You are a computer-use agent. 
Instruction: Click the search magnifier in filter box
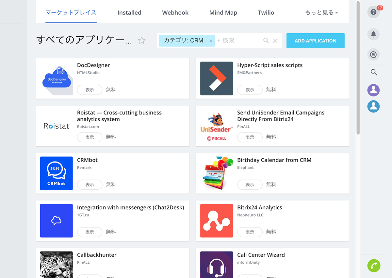tap(266, 41)
